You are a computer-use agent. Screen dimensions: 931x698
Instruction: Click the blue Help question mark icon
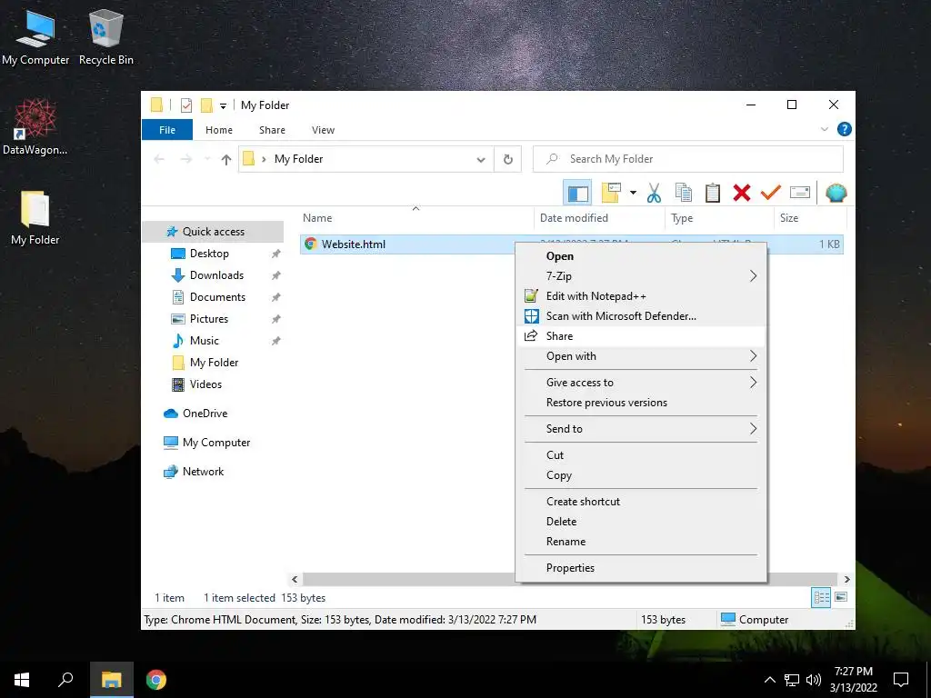click(844, 129)
